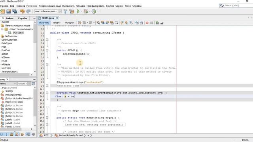253x142 pixels.
Task: Switch to Проект design view
Action: [57, 23]
